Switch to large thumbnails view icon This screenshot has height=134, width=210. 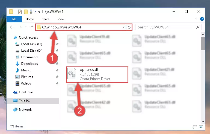click(201, 127)
